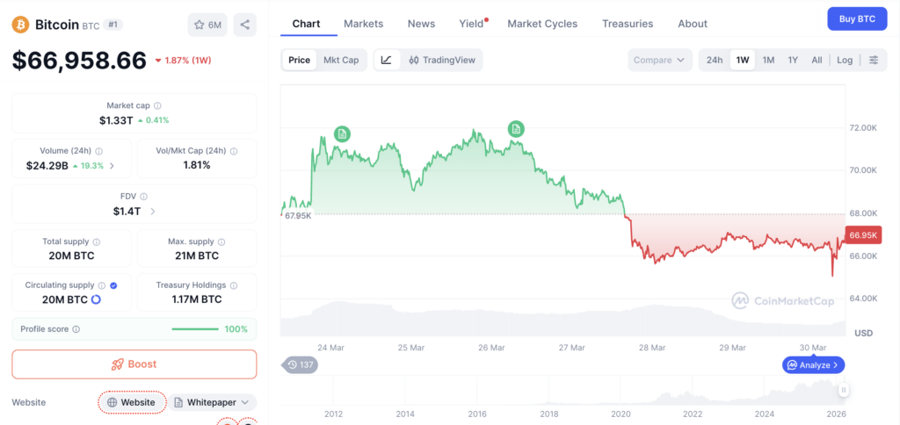Click the #1 rank badge

pyautogui.click(x=112, y=25)
